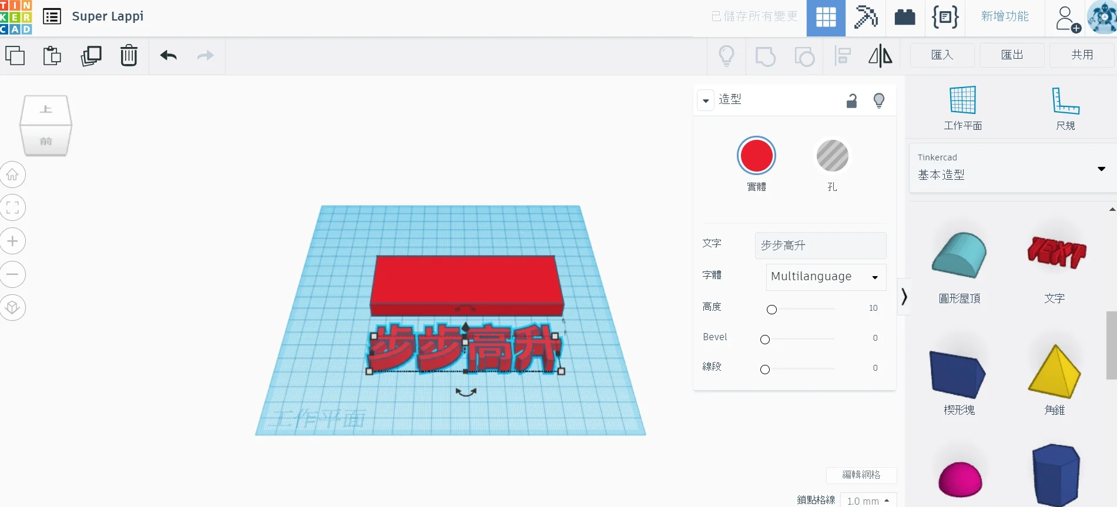Activate the Mirror tool

[880, 56]
